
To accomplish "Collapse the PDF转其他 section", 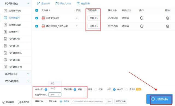I will coord(28,4).
